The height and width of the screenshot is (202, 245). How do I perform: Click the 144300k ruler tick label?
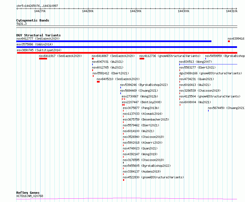click(x=184, y=11)
